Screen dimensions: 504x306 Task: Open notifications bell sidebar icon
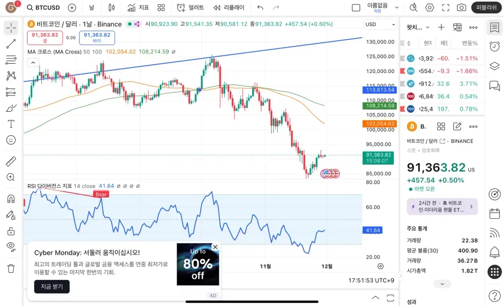point(494,252)
